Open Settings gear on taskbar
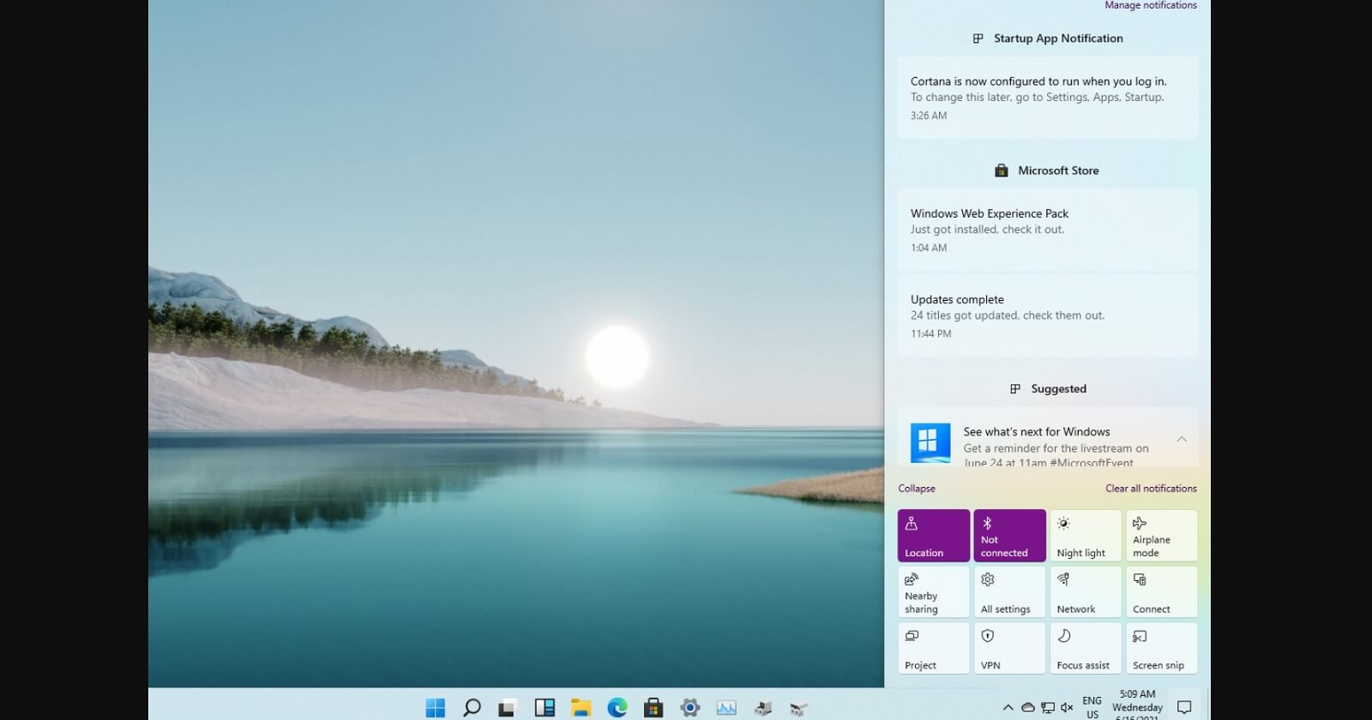 click(690, 708)
